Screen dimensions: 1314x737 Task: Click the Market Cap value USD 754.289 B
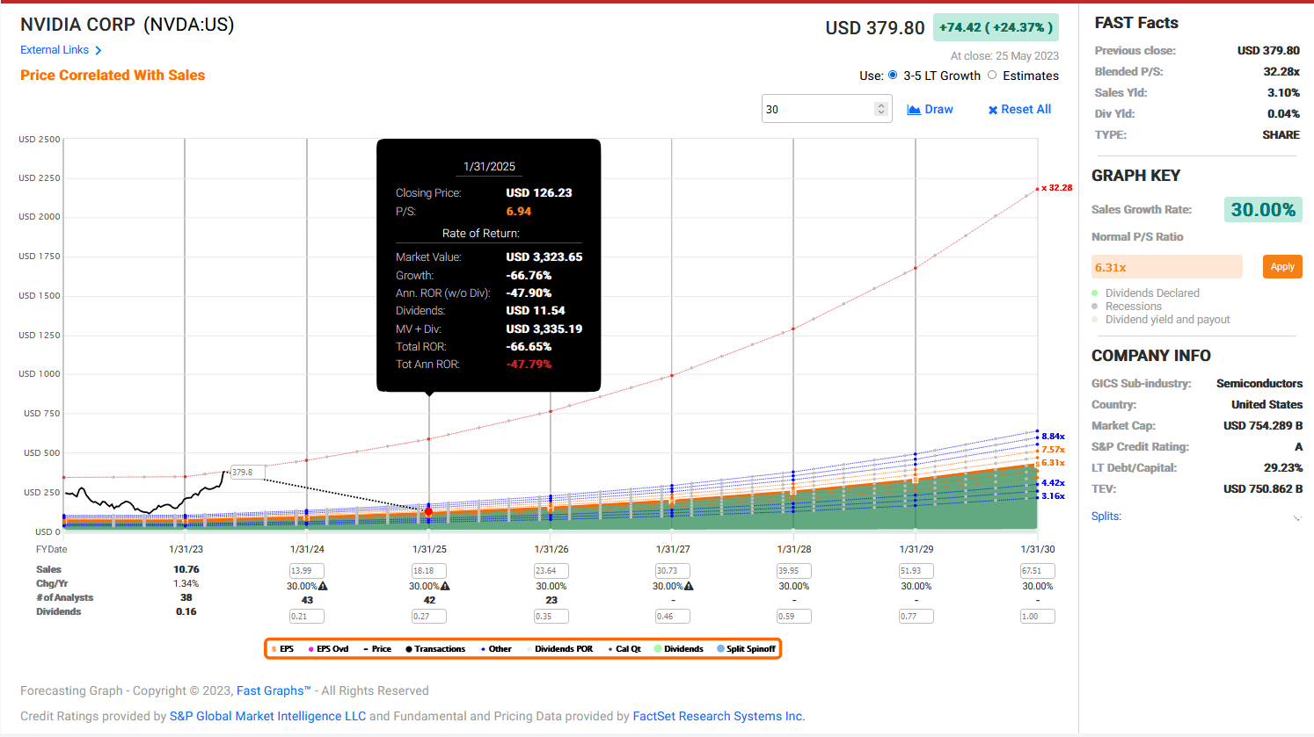(1263, 426)
